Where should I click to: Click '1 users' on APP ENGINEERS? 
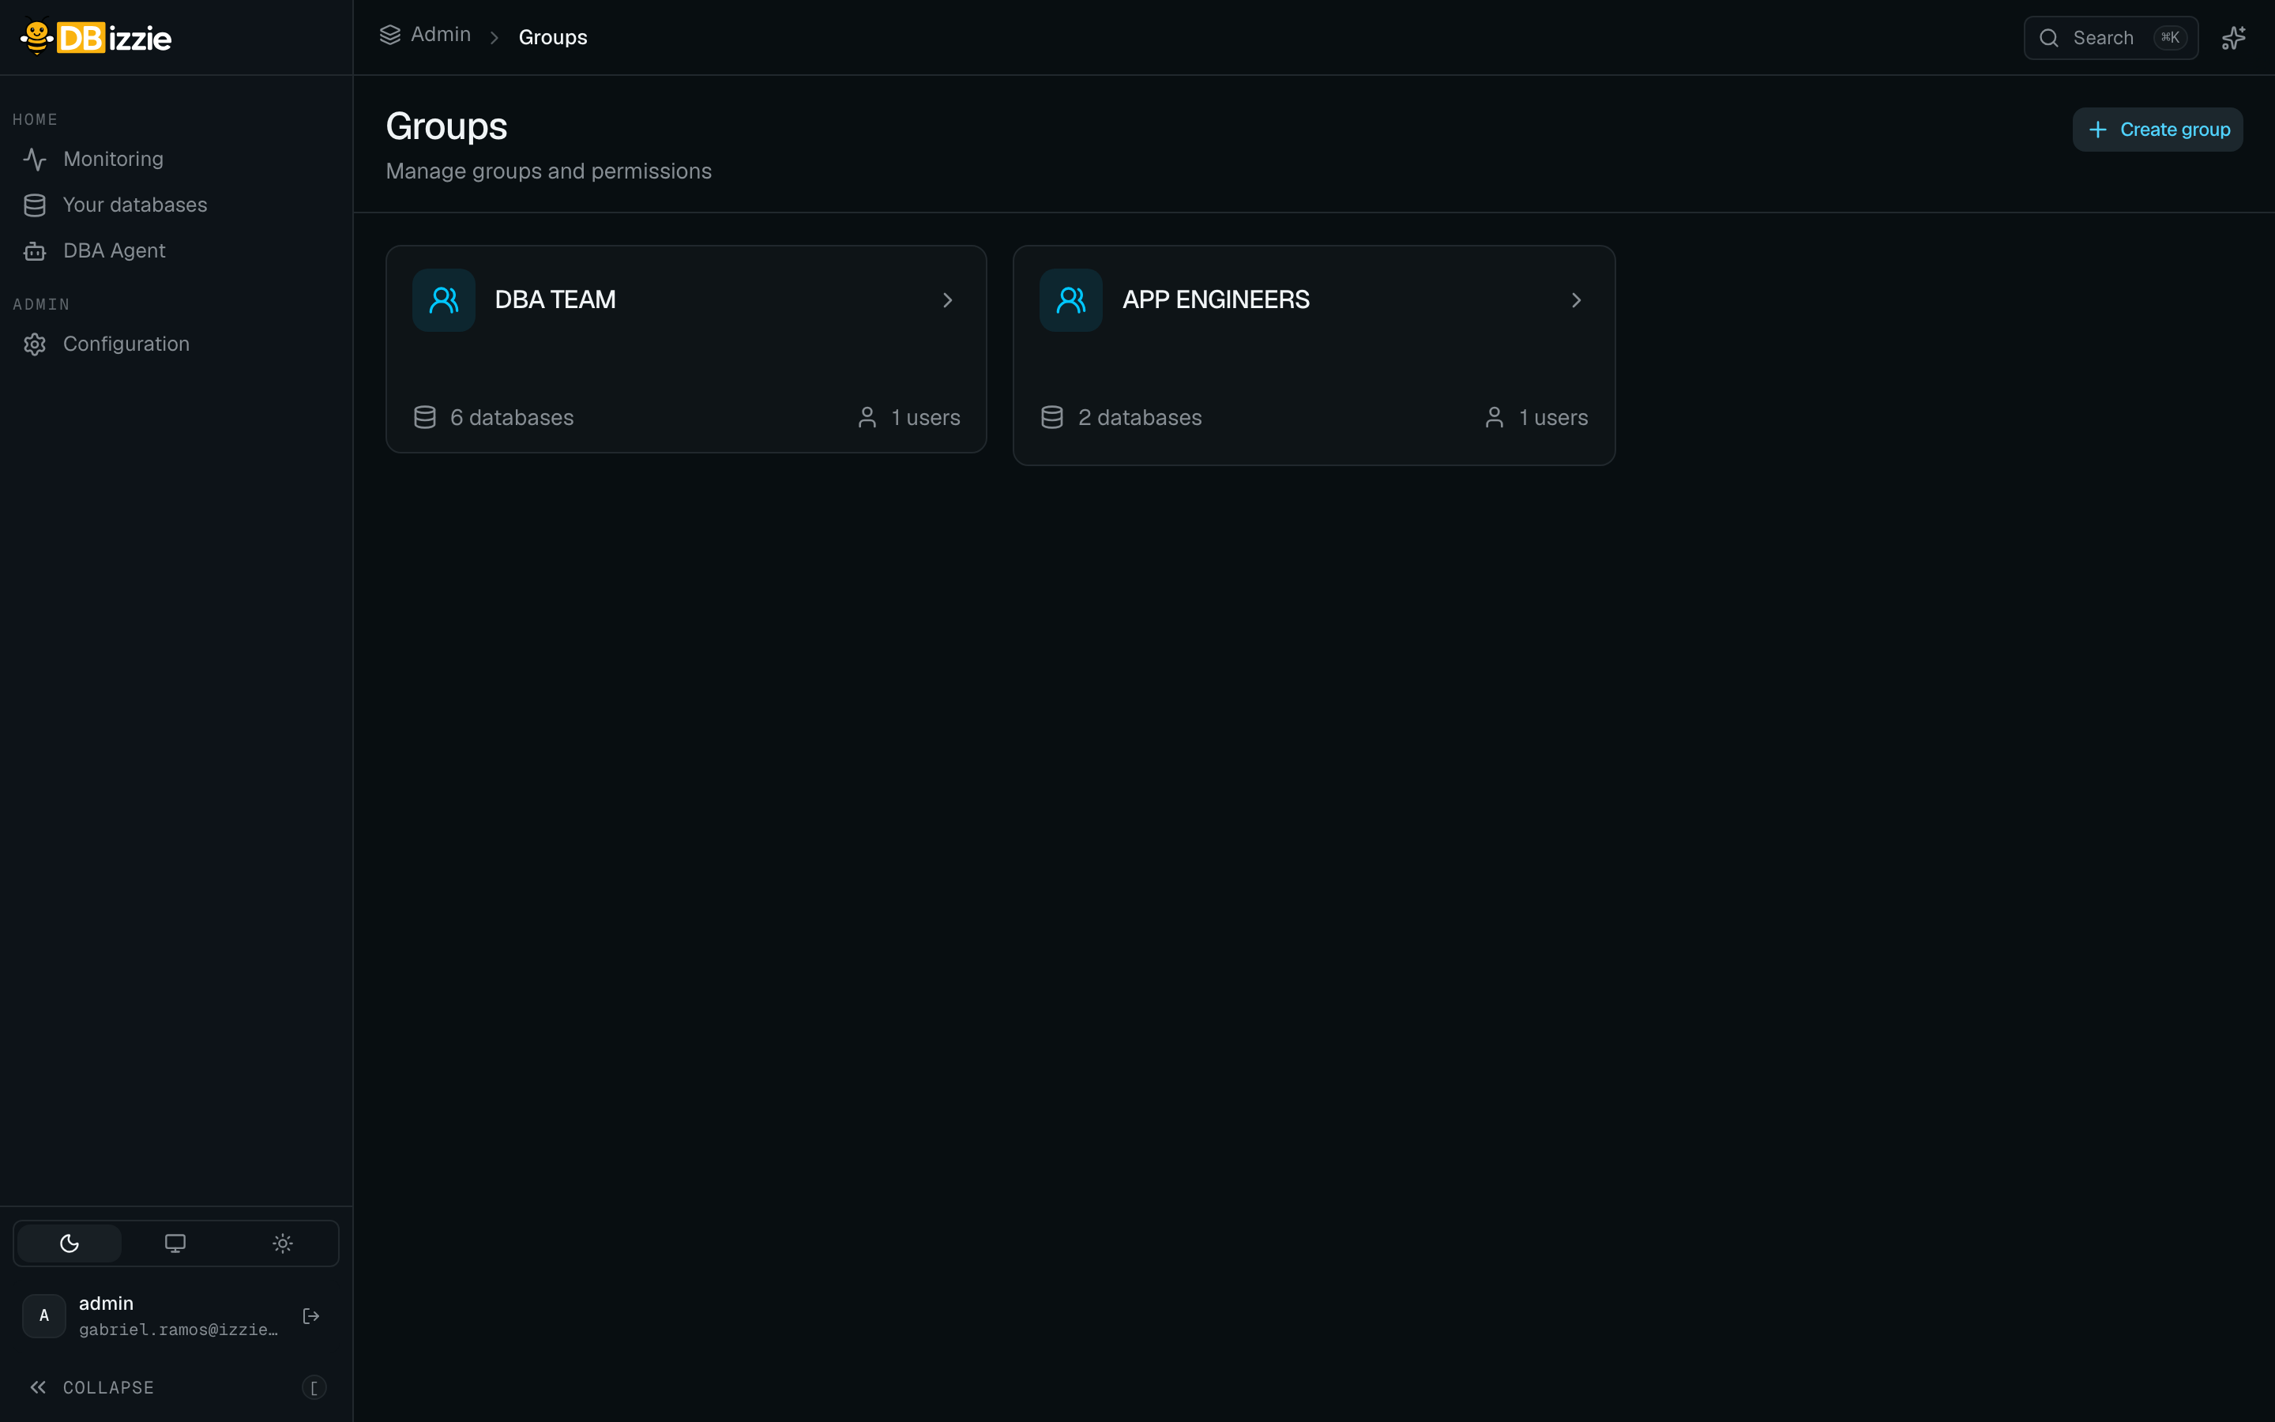(1554, 418)
